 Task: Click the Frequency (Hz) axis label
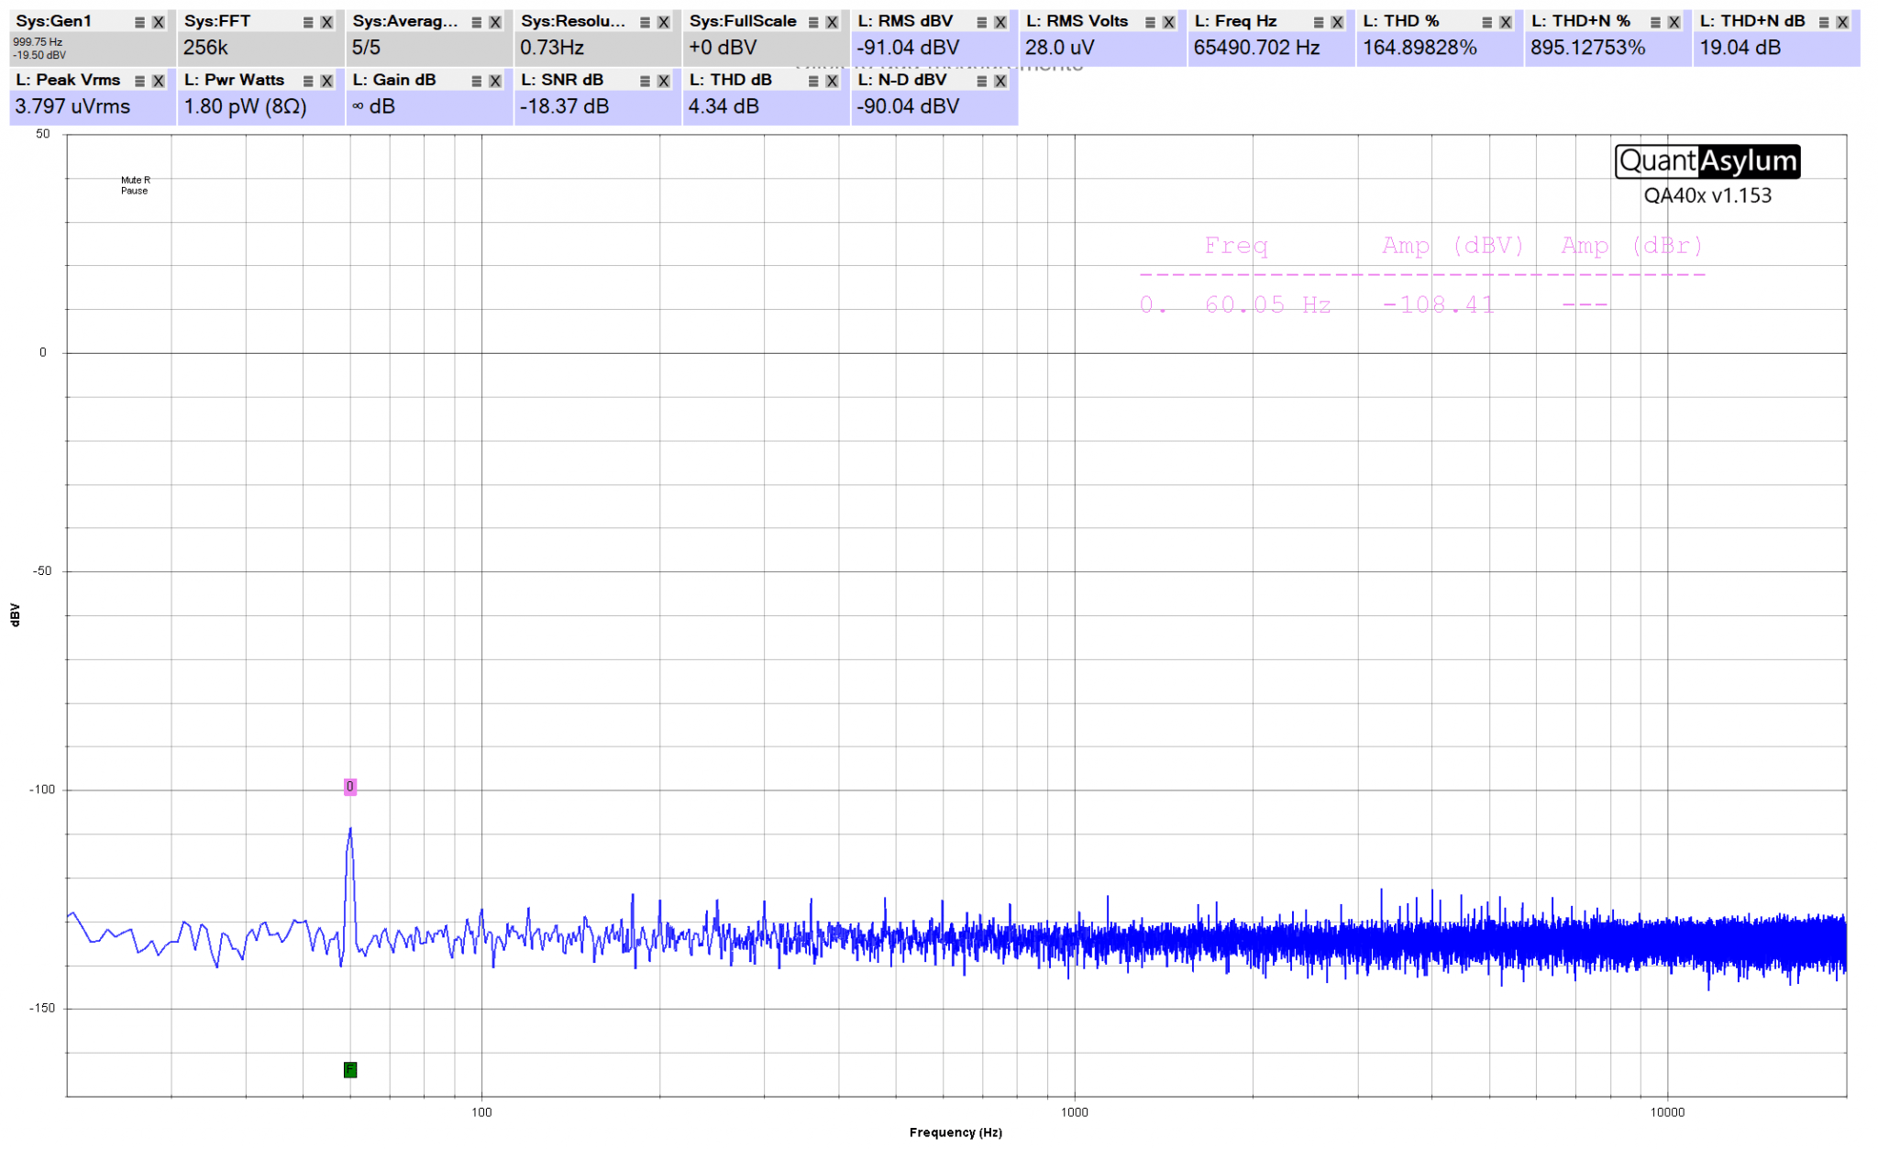tap(956, 1132)
